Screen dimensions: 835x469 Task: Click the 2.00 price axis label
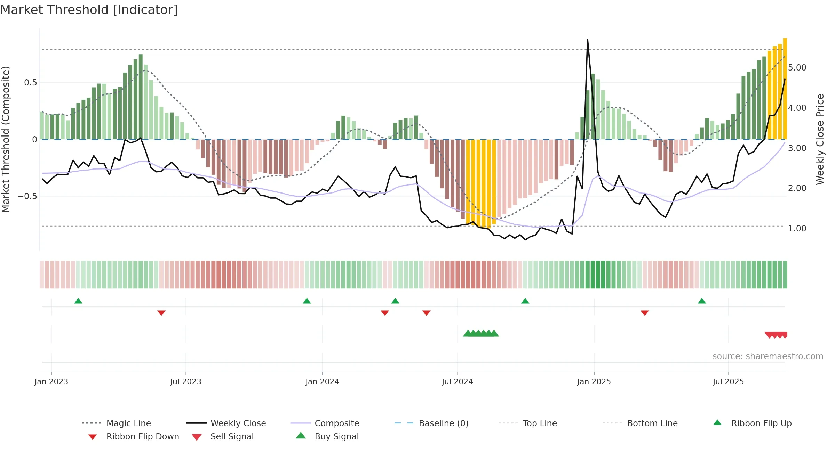tap(797, 188)
